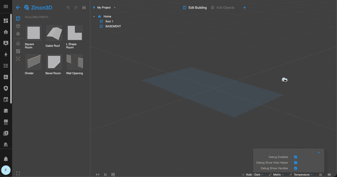The height and width of the screenshot is (177, 337).
Task: Close the debug options panel
Action: 319,153
